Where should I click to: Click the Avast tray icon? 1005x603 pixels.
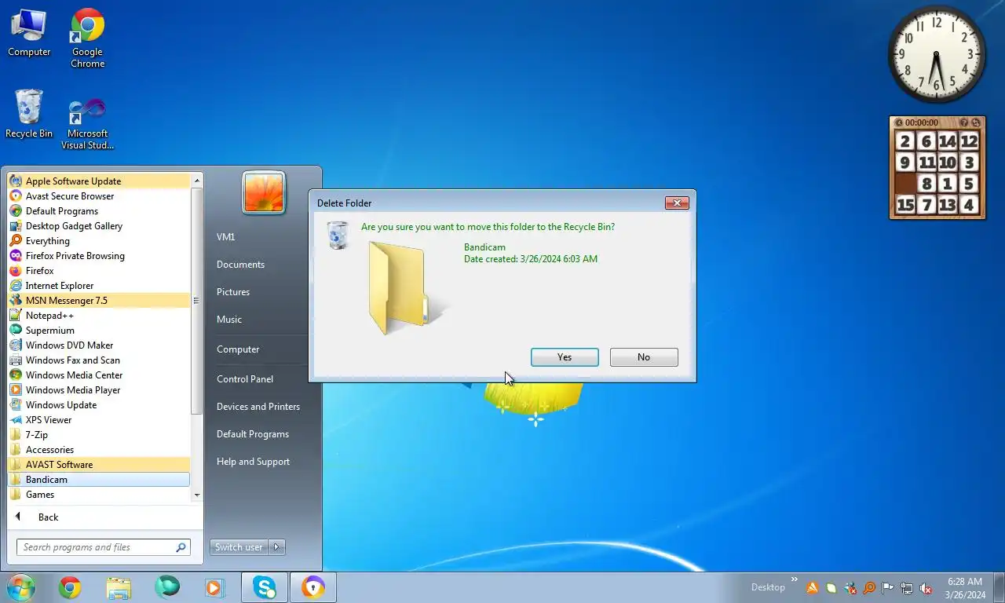click(813, 588)
